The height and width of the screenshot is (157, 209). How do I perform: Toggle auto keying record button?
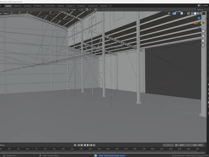point(75,145)
